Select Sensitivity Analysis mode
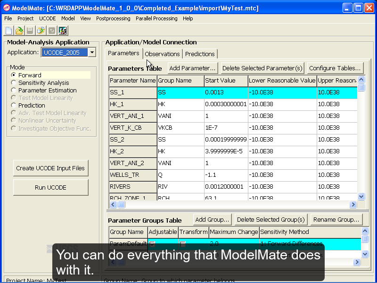This screenshot has width=377, height=283. [14, 83]
